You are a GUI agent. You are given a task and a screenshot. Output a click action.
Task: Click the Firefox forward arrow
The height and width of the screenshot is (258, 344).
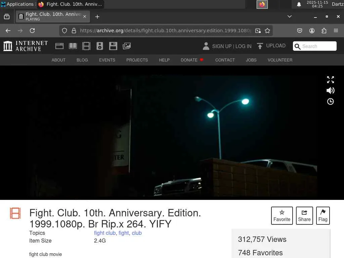pyautogui.click(x=20, y=31)
